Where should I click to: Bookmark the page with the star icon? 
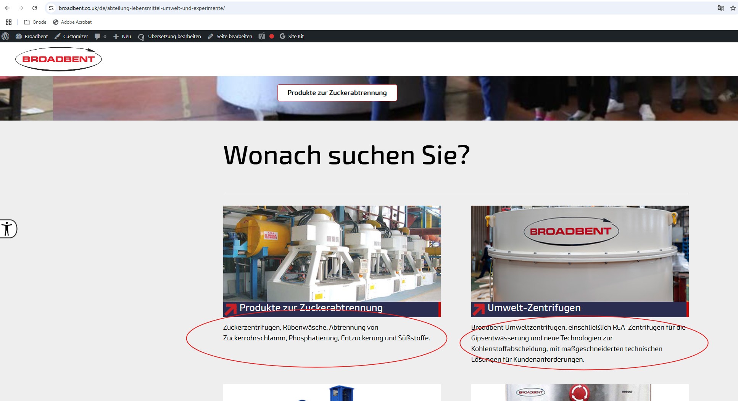point(733,8)
